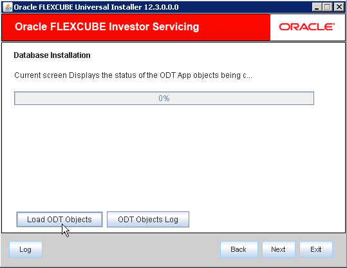Viewport: 347px width, 268px height.
Task: Exit the FLEXCUBE installer
Action: [x=316, y=249]
